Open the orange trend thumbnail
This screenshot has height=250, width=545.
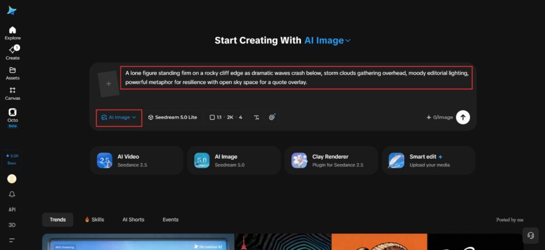coord(379,242)
